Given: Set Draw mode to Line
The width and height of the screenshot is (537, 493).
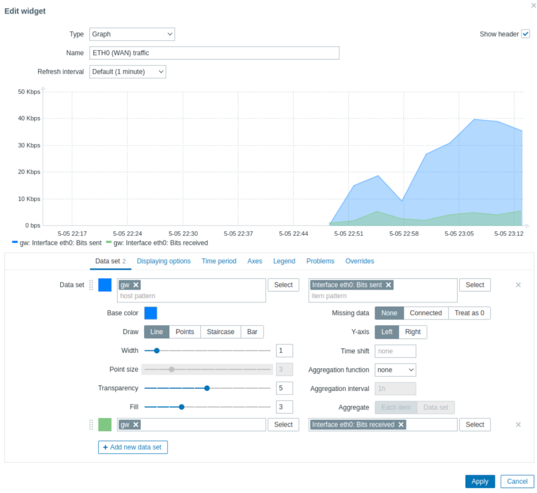Looking at the screenshot, I should click(156, 332).
